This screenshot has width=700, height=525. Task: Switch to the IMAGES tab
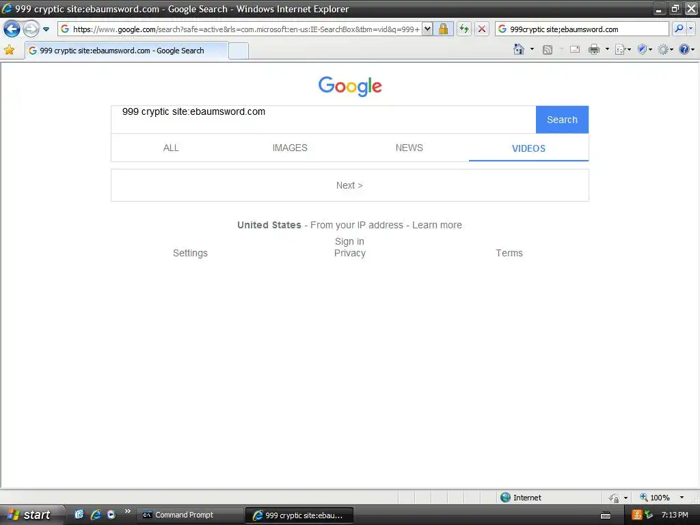click(x=290, y=148)
